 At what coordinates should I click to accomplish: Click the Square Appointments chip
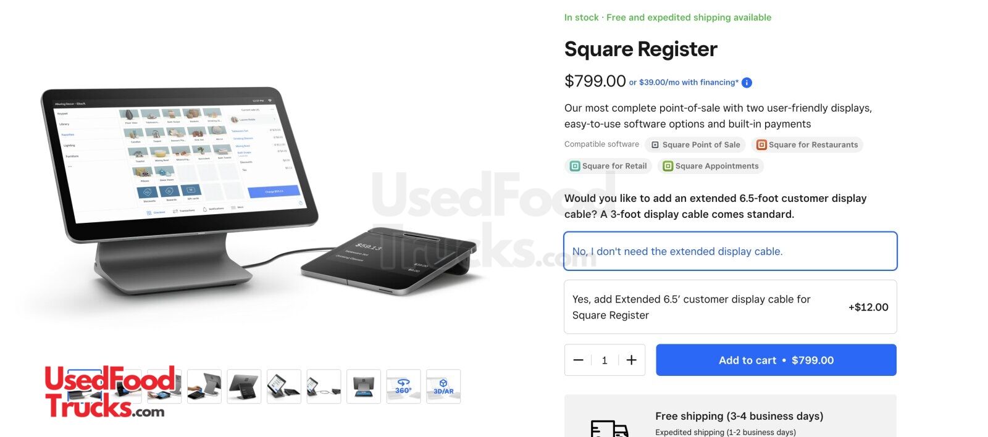[711, 166]
